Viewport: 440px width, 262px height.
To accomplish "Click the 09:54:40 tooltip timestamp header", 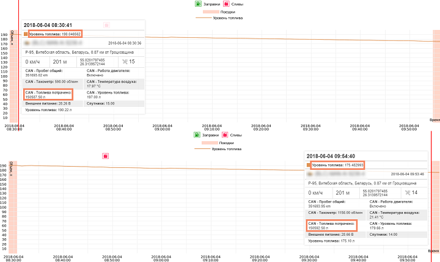I will (x=331, y=156).
